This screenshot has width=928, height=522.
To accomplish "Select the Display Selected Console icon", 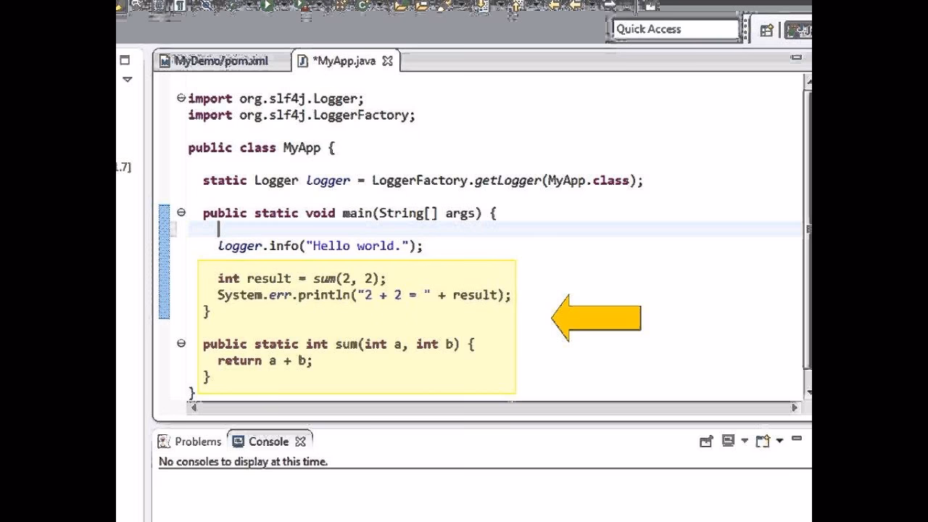I will click(727, 440).
